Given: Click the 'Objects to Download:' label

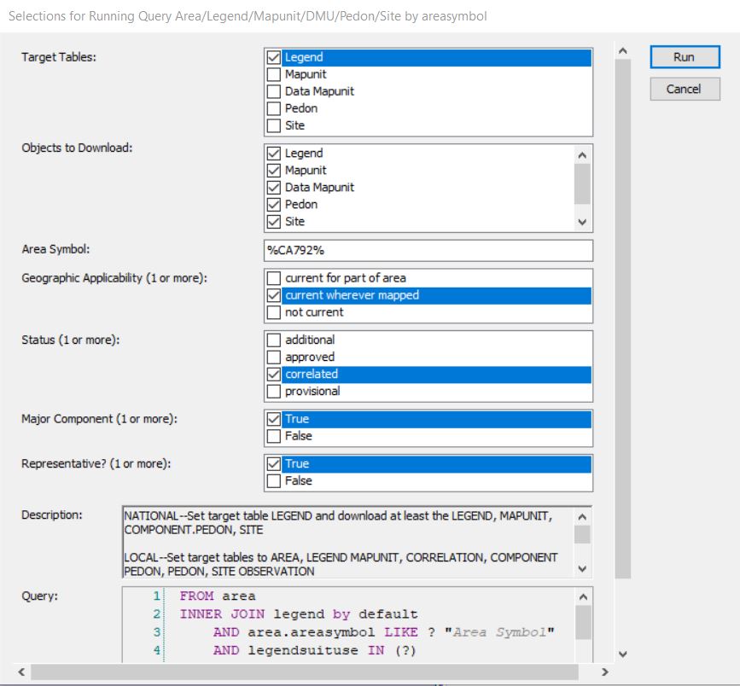Looking at the screenshot, I should click(77, 148).
